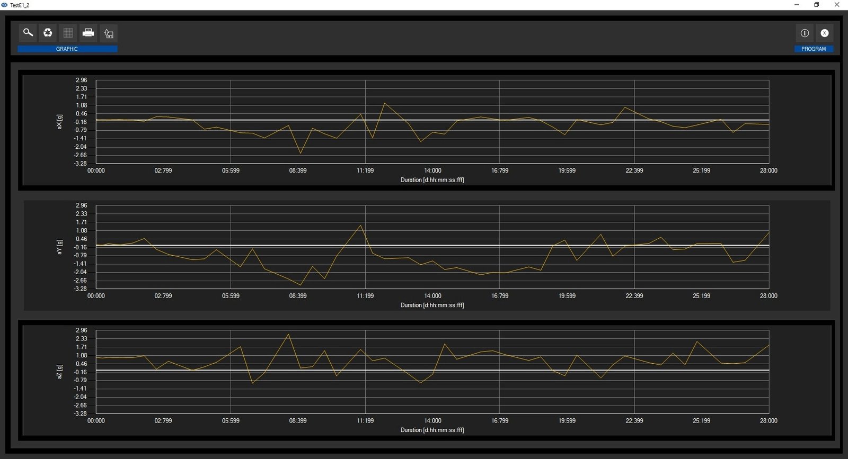The width and height of the screenshot is (848, 459).
Task: Click the Duration label under the aX chart
Action: [432, 180]
